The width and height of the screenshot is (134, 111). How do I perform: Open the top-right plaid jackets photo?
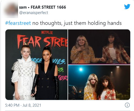99,47
